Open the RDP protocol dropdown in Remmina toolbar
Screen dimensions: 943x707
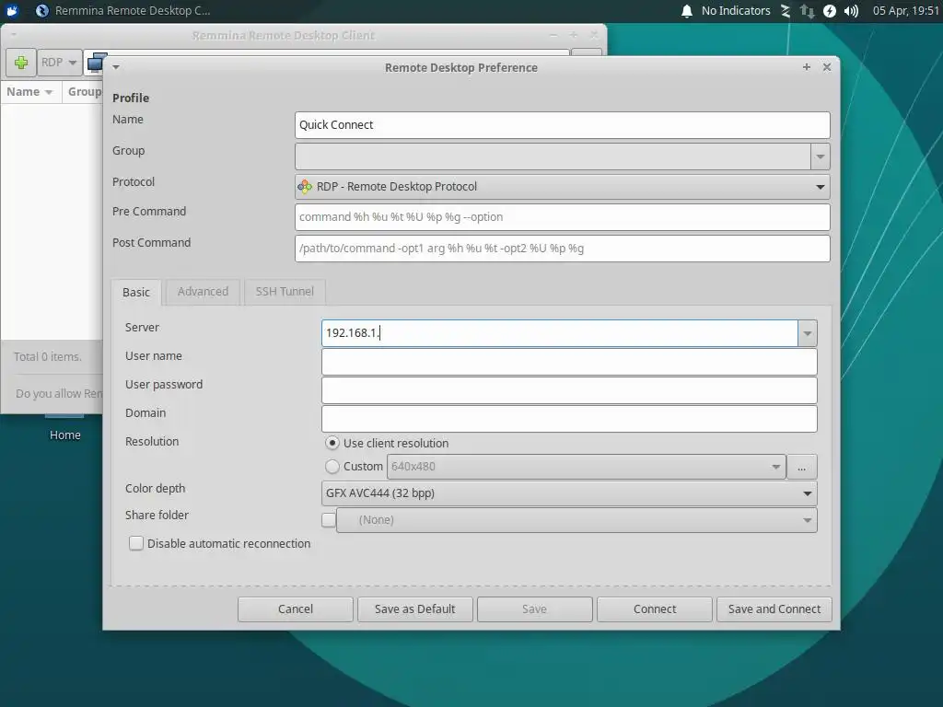59,63
